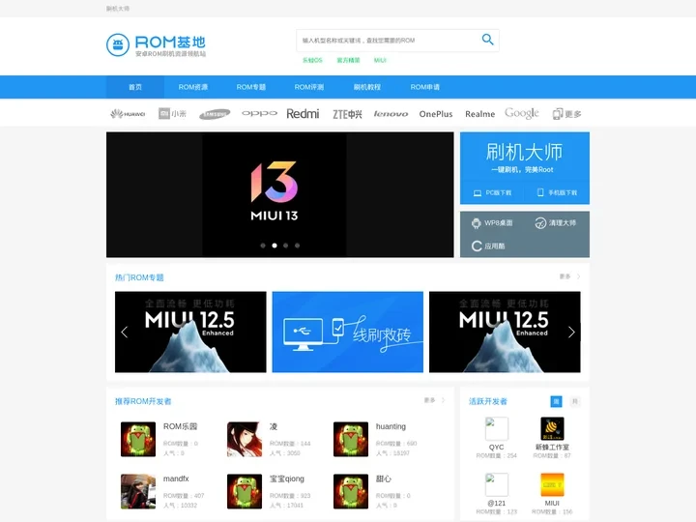Click 官方精简 hot search link
The image size is (696, 522).
(348, 60)
